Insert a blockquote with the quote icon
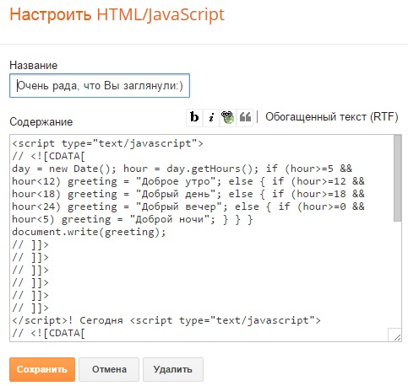This screenshot has height=386, width=408. 245,117
